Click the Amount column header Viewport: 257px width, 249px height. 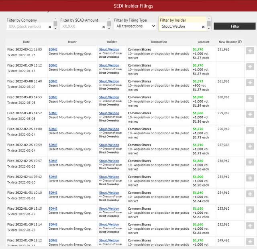click(x=204, y=42)
